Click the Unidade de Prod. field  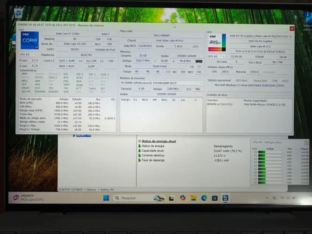[105, 50]
